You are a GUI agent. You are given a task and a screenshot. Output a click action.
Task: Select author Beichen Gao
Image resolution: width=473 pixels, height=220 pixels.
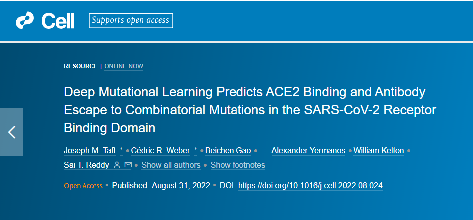pos(228,150)
